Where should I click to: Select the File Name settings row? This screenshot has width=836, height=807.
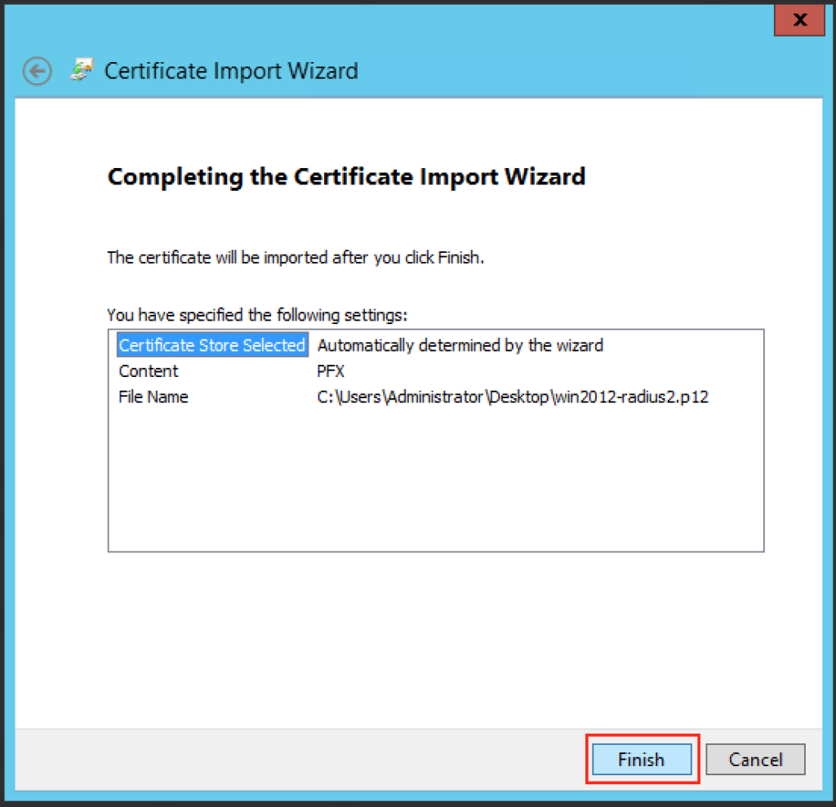pyautogui.click(x=153, y=397)
